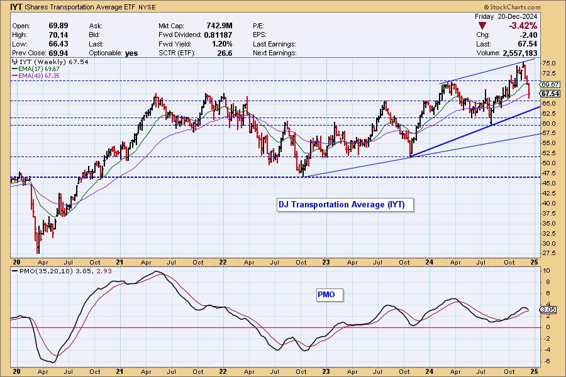Click the black PMO legend line swatch
This screenshot has width=566, height=377.
(15, 271)
